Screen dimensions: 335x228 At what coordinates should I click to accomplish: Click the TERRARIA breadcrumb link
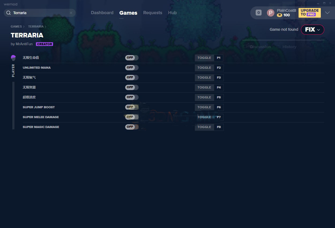pyautogui.click(x=36, y=27)
